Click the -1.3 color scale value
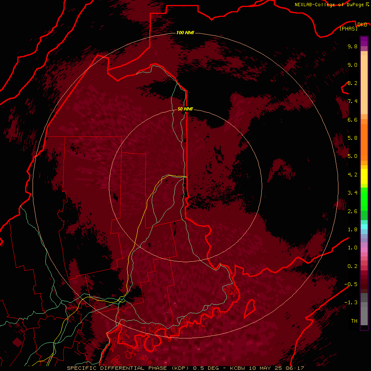 [x=351, y=303]
